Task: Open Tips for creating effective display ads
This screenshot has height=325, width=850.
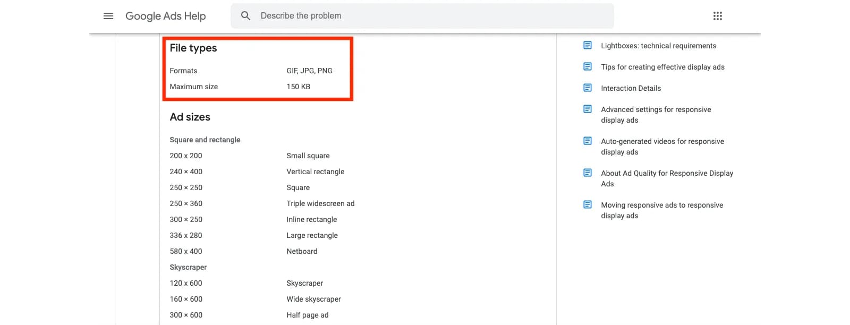Action: click(662, 67)
